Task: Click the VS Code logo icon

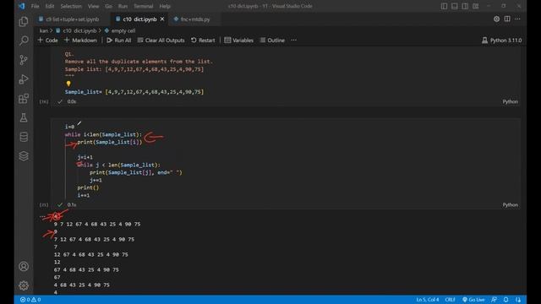Action: pyautogui.click(x=22, y=6)
